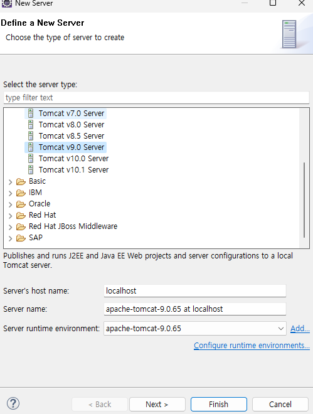
Task: Expand the Red Hat server category
Action: [10, 216]
